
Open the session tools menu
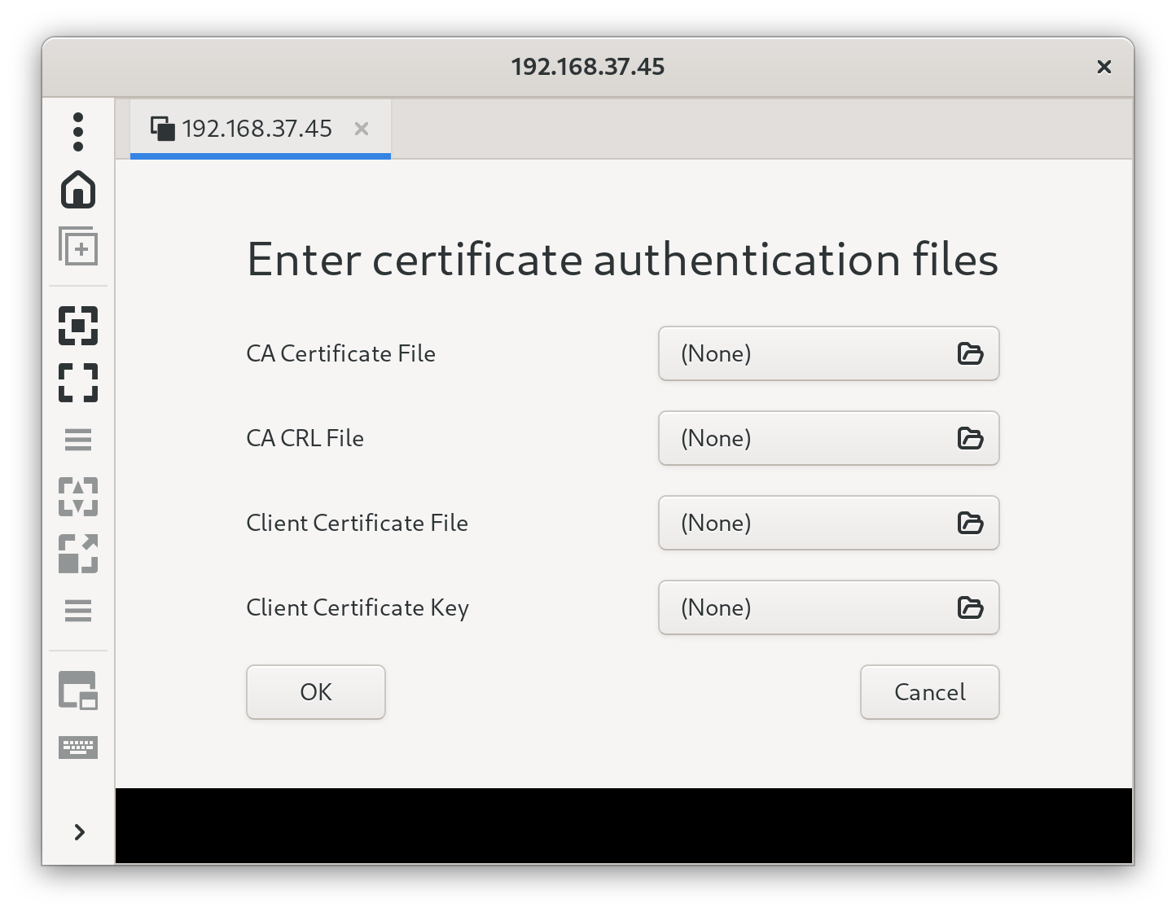[x=78, y=610]
